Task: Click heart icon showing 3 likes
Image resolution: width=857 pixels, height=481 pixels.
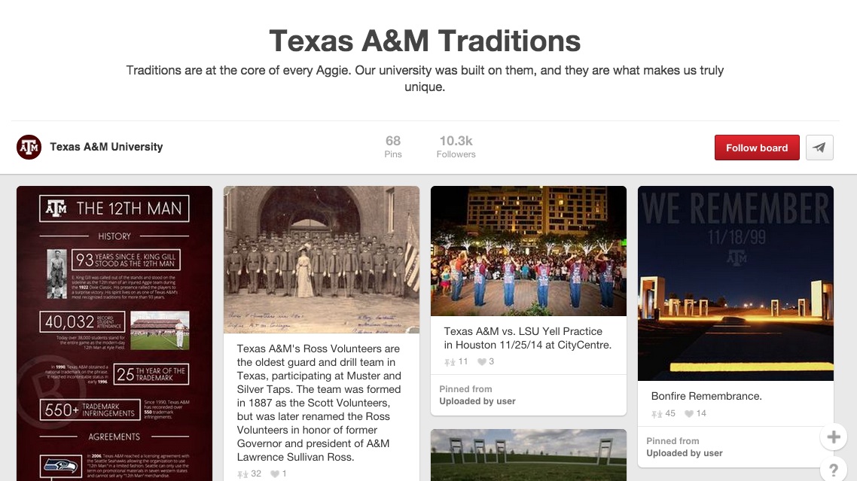Action: click(x=481, y=362)
